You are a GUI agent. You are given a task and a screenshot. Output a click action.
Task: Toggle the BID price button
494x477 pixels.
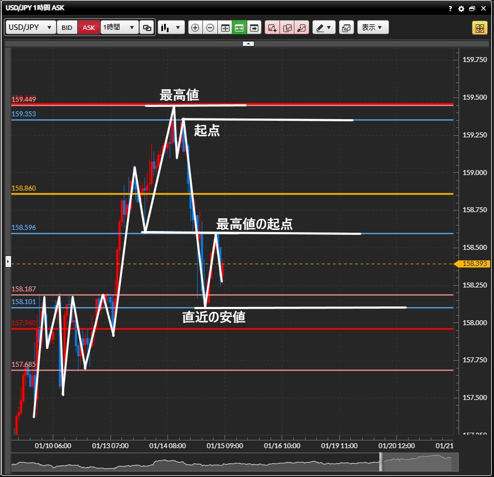pyautogui.click(x=67, y=28)
